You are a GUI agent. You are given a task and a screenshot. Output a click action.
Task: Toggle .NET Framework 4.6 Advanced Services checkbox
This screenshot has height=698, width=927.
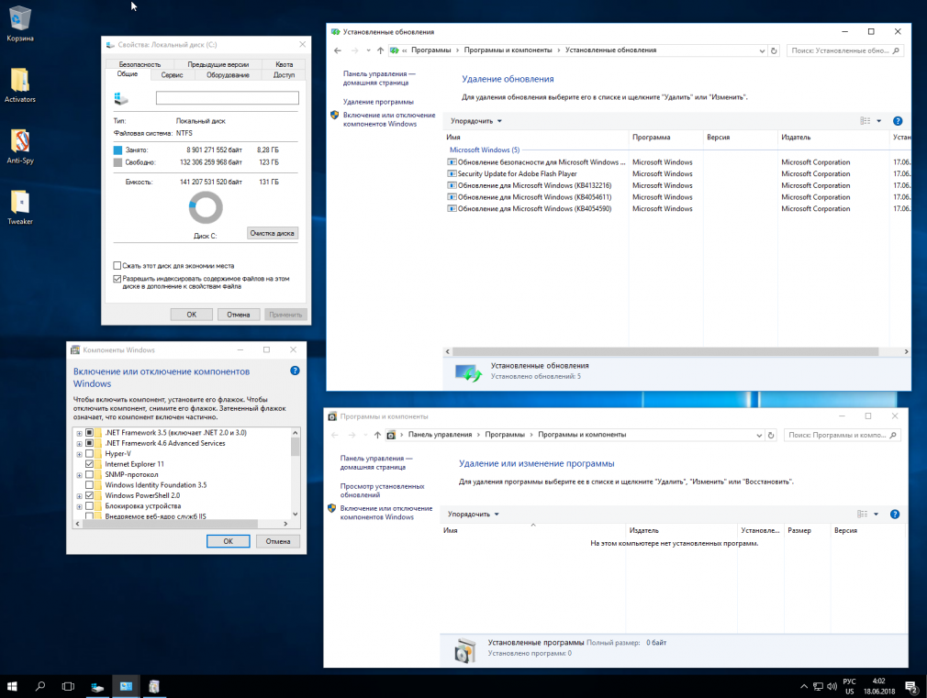(90, 443)
